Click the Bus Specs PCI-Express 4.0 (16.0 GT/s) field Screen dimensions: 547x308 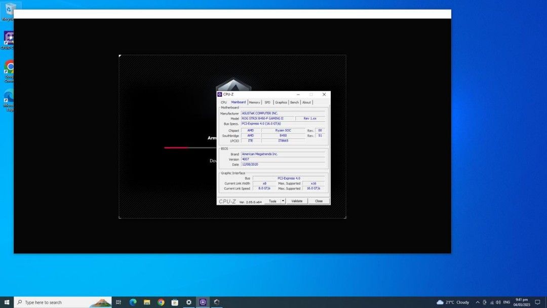click(x=283, y=124)
